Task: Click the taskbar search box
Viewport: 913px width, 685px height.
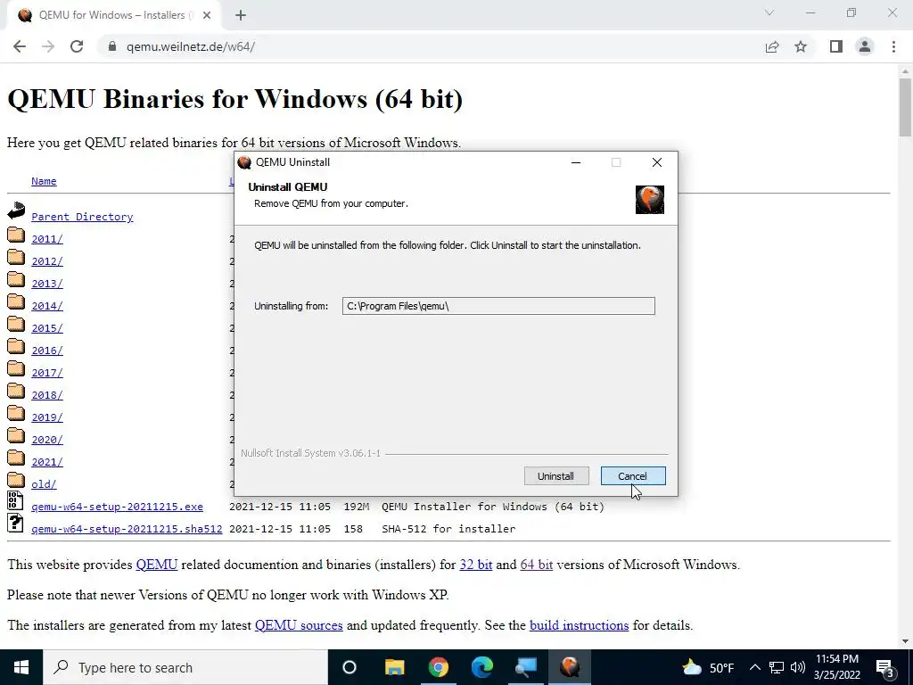Action: click(x=185, y=667)
